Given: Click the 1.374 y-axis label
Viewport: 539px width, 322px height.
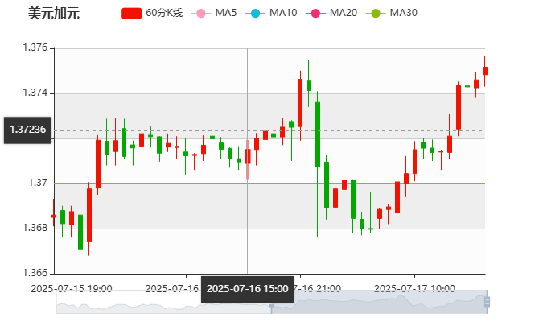Looking at the screenshot, I should (x=35, y=93).
